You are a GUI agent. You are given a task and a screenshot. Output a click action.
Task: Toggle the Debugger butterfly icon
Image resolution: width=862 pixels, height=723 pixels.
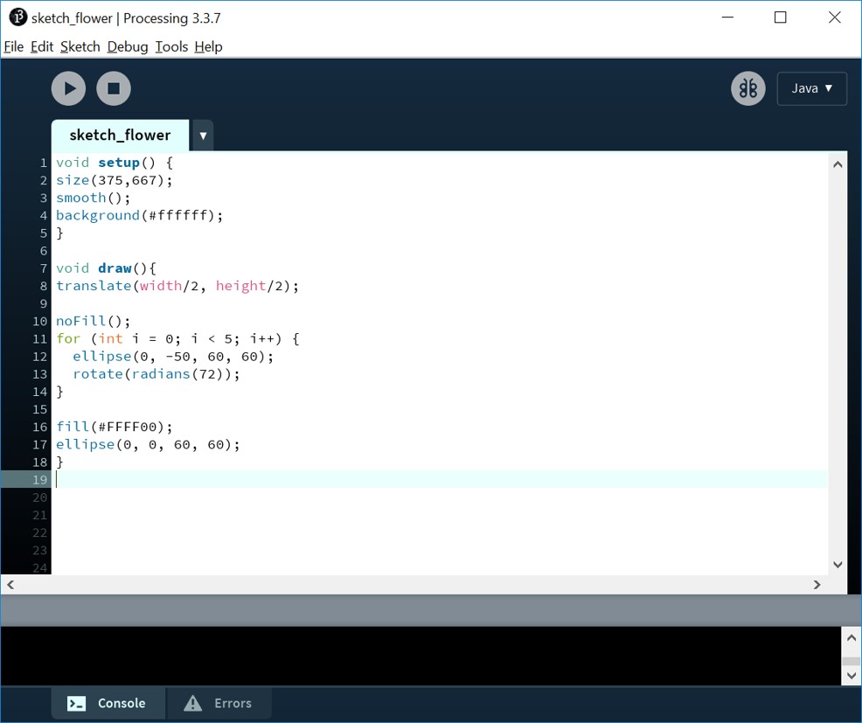(747, 88)
